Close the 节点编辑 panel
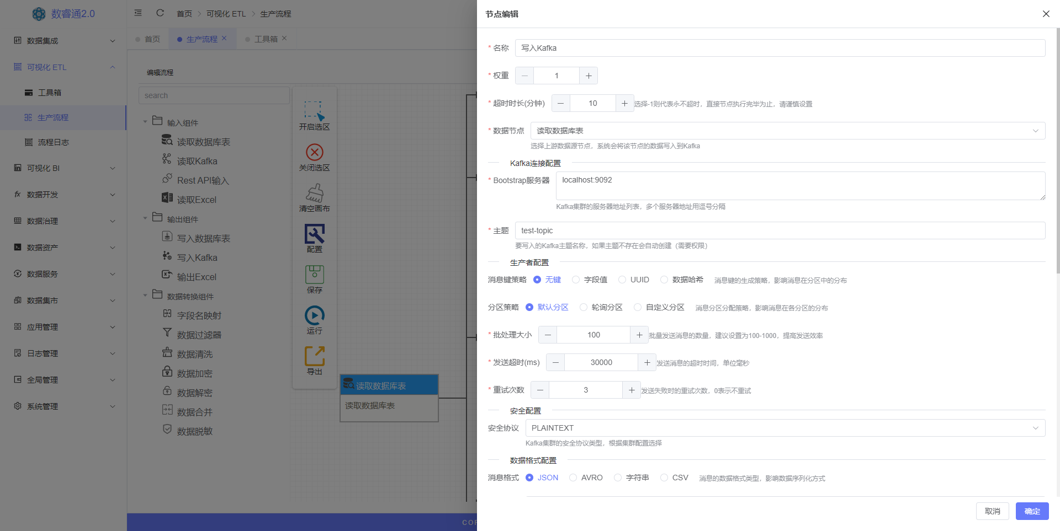 tap(1046, 14)
